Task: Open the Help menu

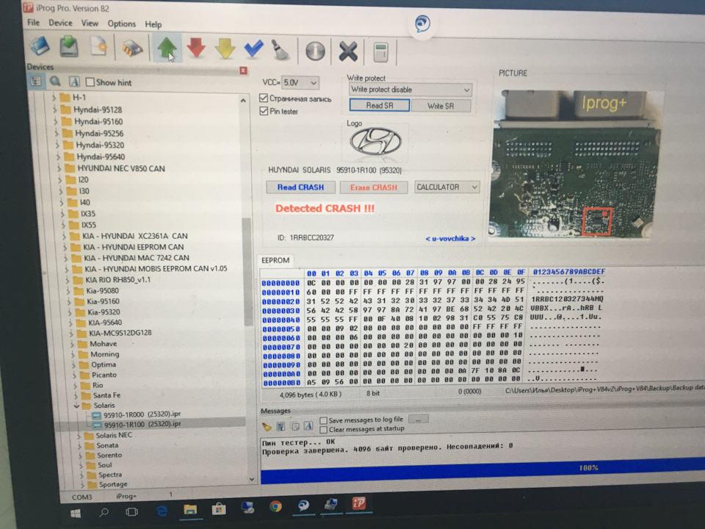Action: pyautogui.click(x=153, y=24)
